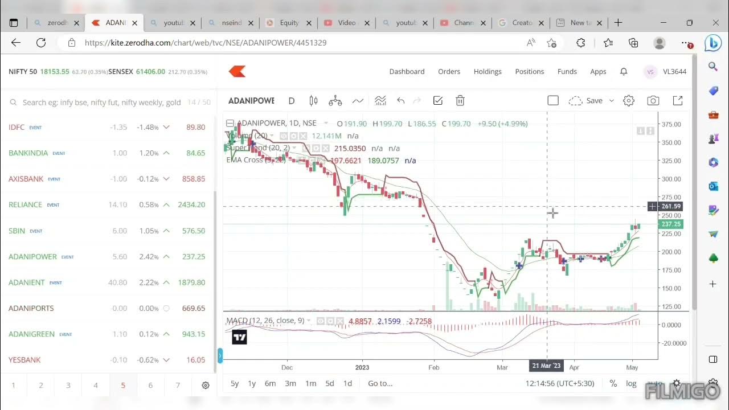Open Holdings
The image size is (729, 410).
click(x=488, y=72)
